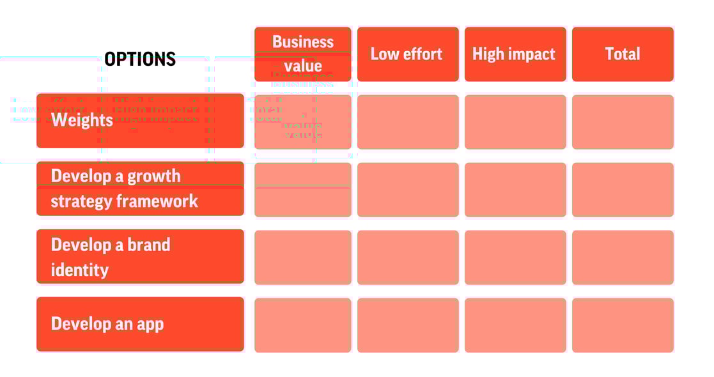Image resolution: width=714 pixels, height=377 pixels.
Task: Select brand identity cell under Business value
Action: (x=303, y=258)
